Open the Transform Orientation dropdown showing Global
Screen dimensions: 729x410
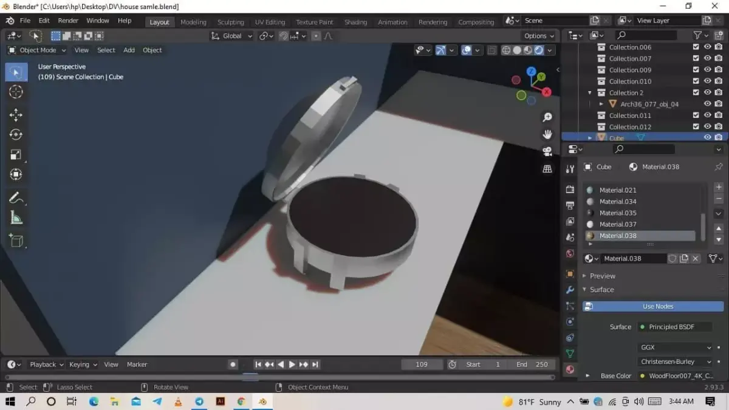point(231,36)
